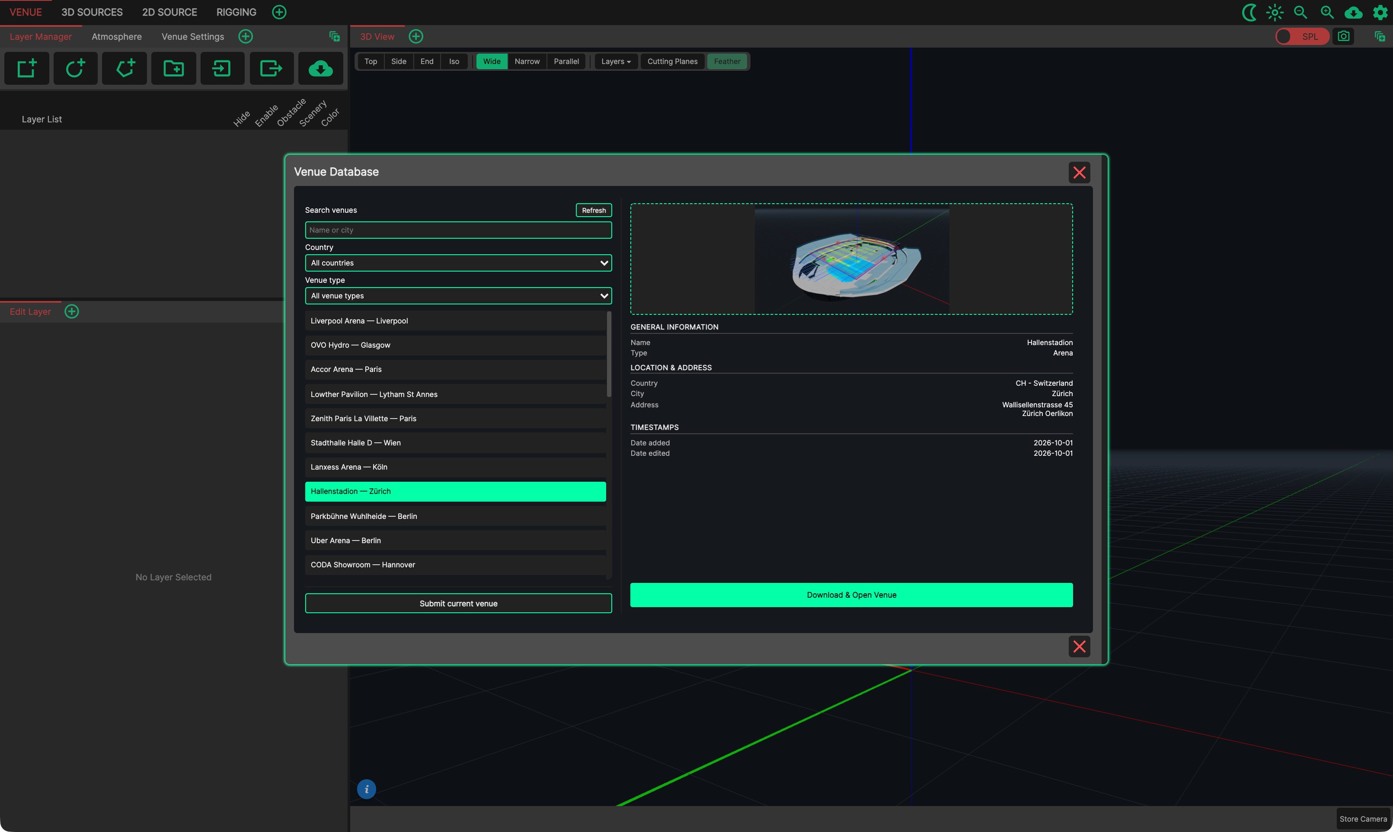Image resolution: width=1393 pixels, height=832 pixels.
Task: Switch to light mode sun icon
Action: tap(1275, 13)
